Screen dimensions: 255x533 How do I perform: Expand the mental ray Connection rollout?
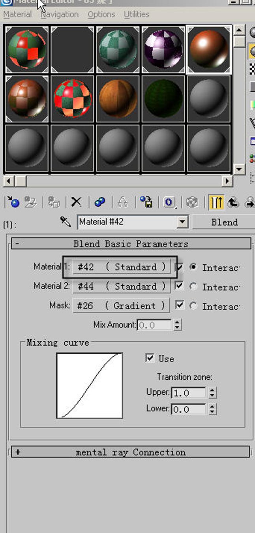[x=131, y=452]
